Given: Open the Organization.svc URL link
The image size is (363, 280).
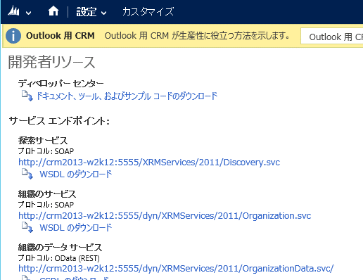Looking at the screenshot, I should tap(165, 216).
